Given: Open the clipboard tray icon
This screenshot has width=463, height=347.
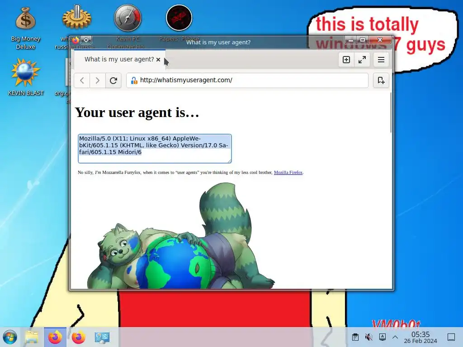Looking at the screenshot, I should (x=355, y=337).
